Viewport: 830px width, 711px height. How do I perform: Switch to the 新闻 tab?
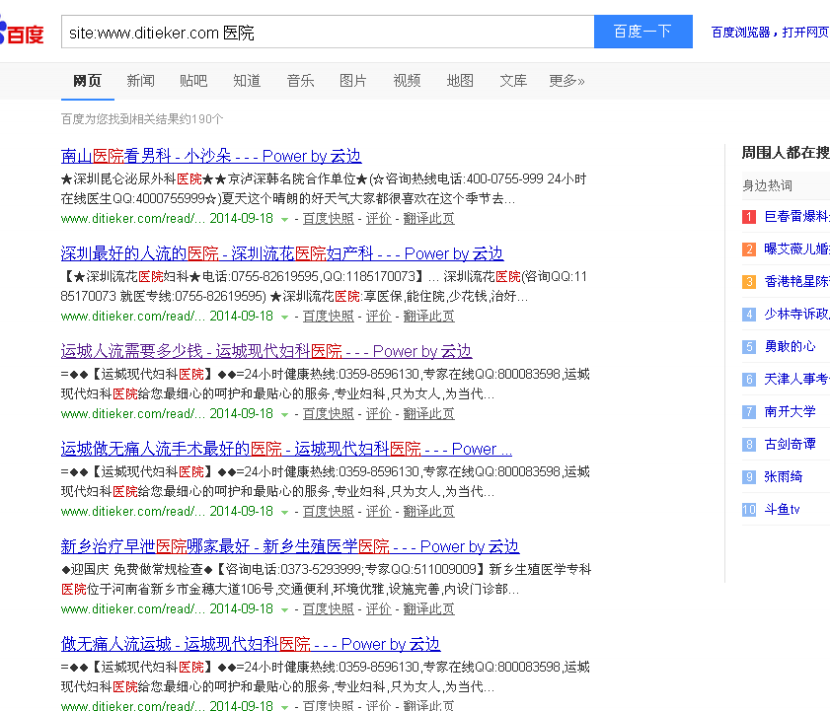(139, 81)
